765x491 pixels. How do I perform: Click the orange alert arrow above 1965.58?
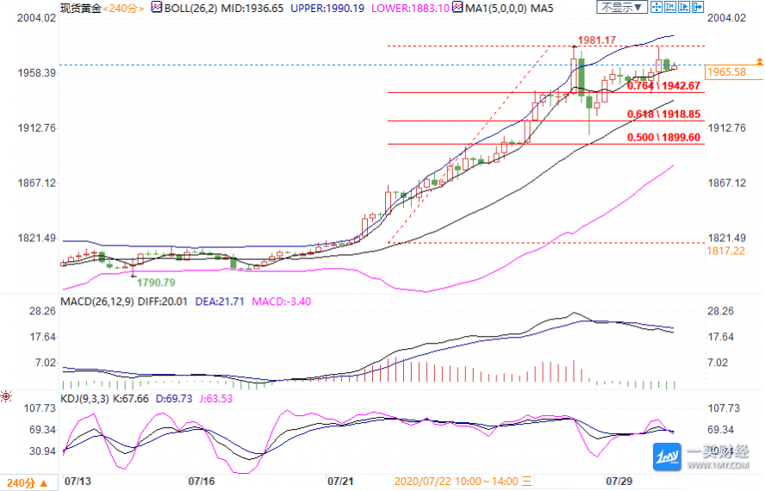[759, 61]
